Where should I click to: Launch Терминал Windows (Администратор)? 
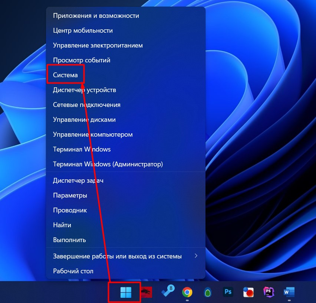126,164
